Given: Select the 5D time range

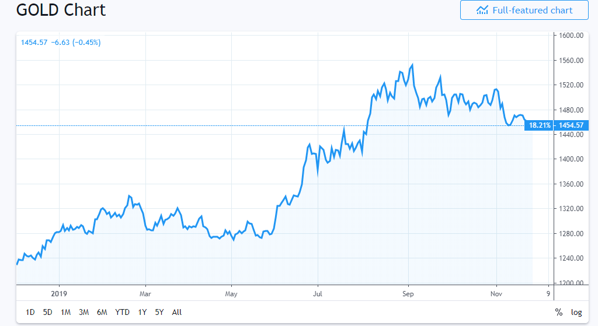Looking at the screenshot, I should tap(48, 312).
